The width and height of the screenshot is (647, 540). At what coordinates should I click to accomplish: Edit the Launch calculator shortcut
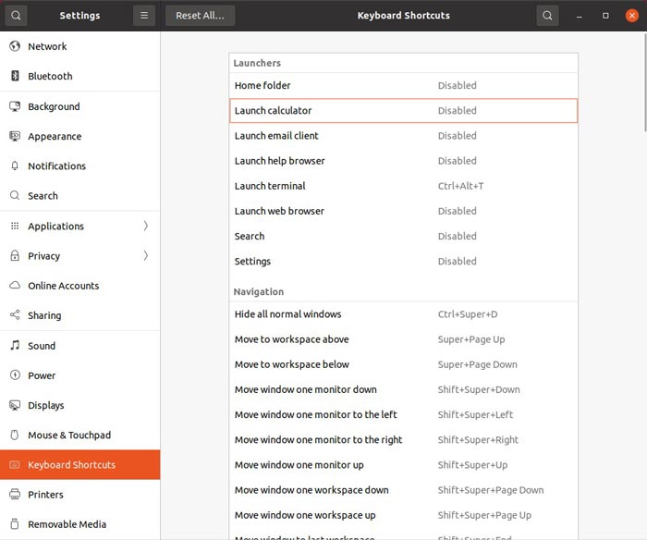403,111
